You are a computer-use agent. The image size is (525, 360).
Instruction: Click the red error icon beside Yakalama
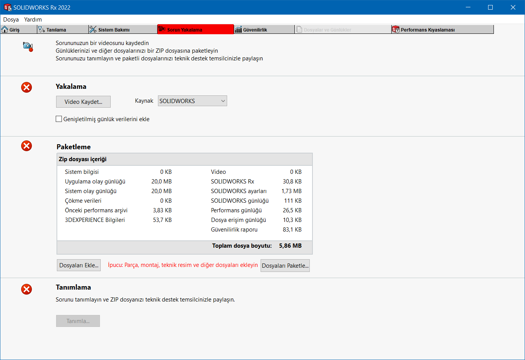pos(27,87)
